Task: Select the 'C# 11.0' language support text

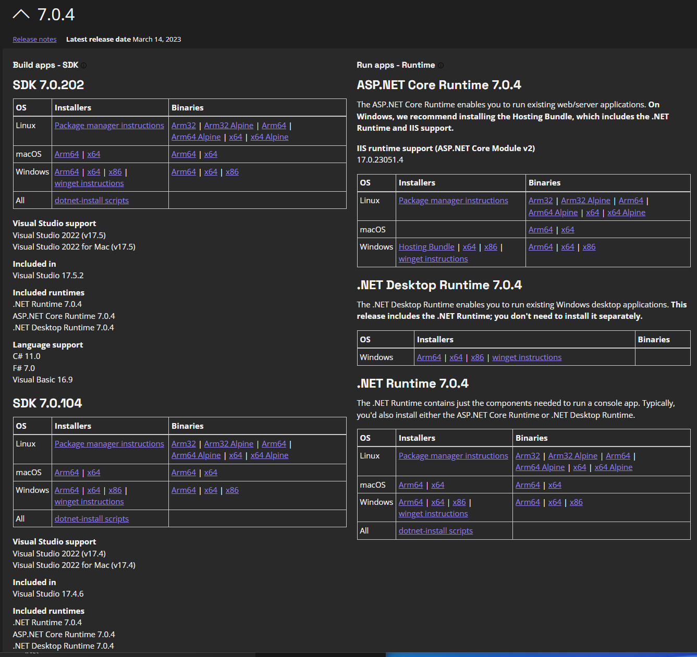Action: [27, 356]
